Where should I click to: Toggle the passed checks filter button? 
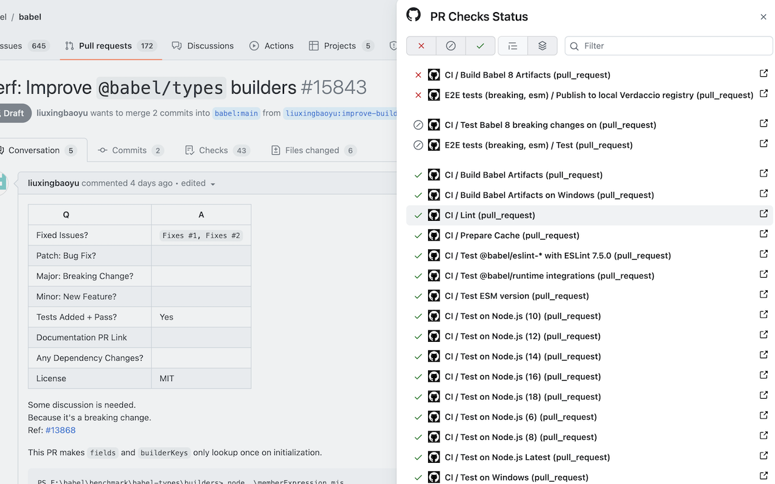click(480, 46)
